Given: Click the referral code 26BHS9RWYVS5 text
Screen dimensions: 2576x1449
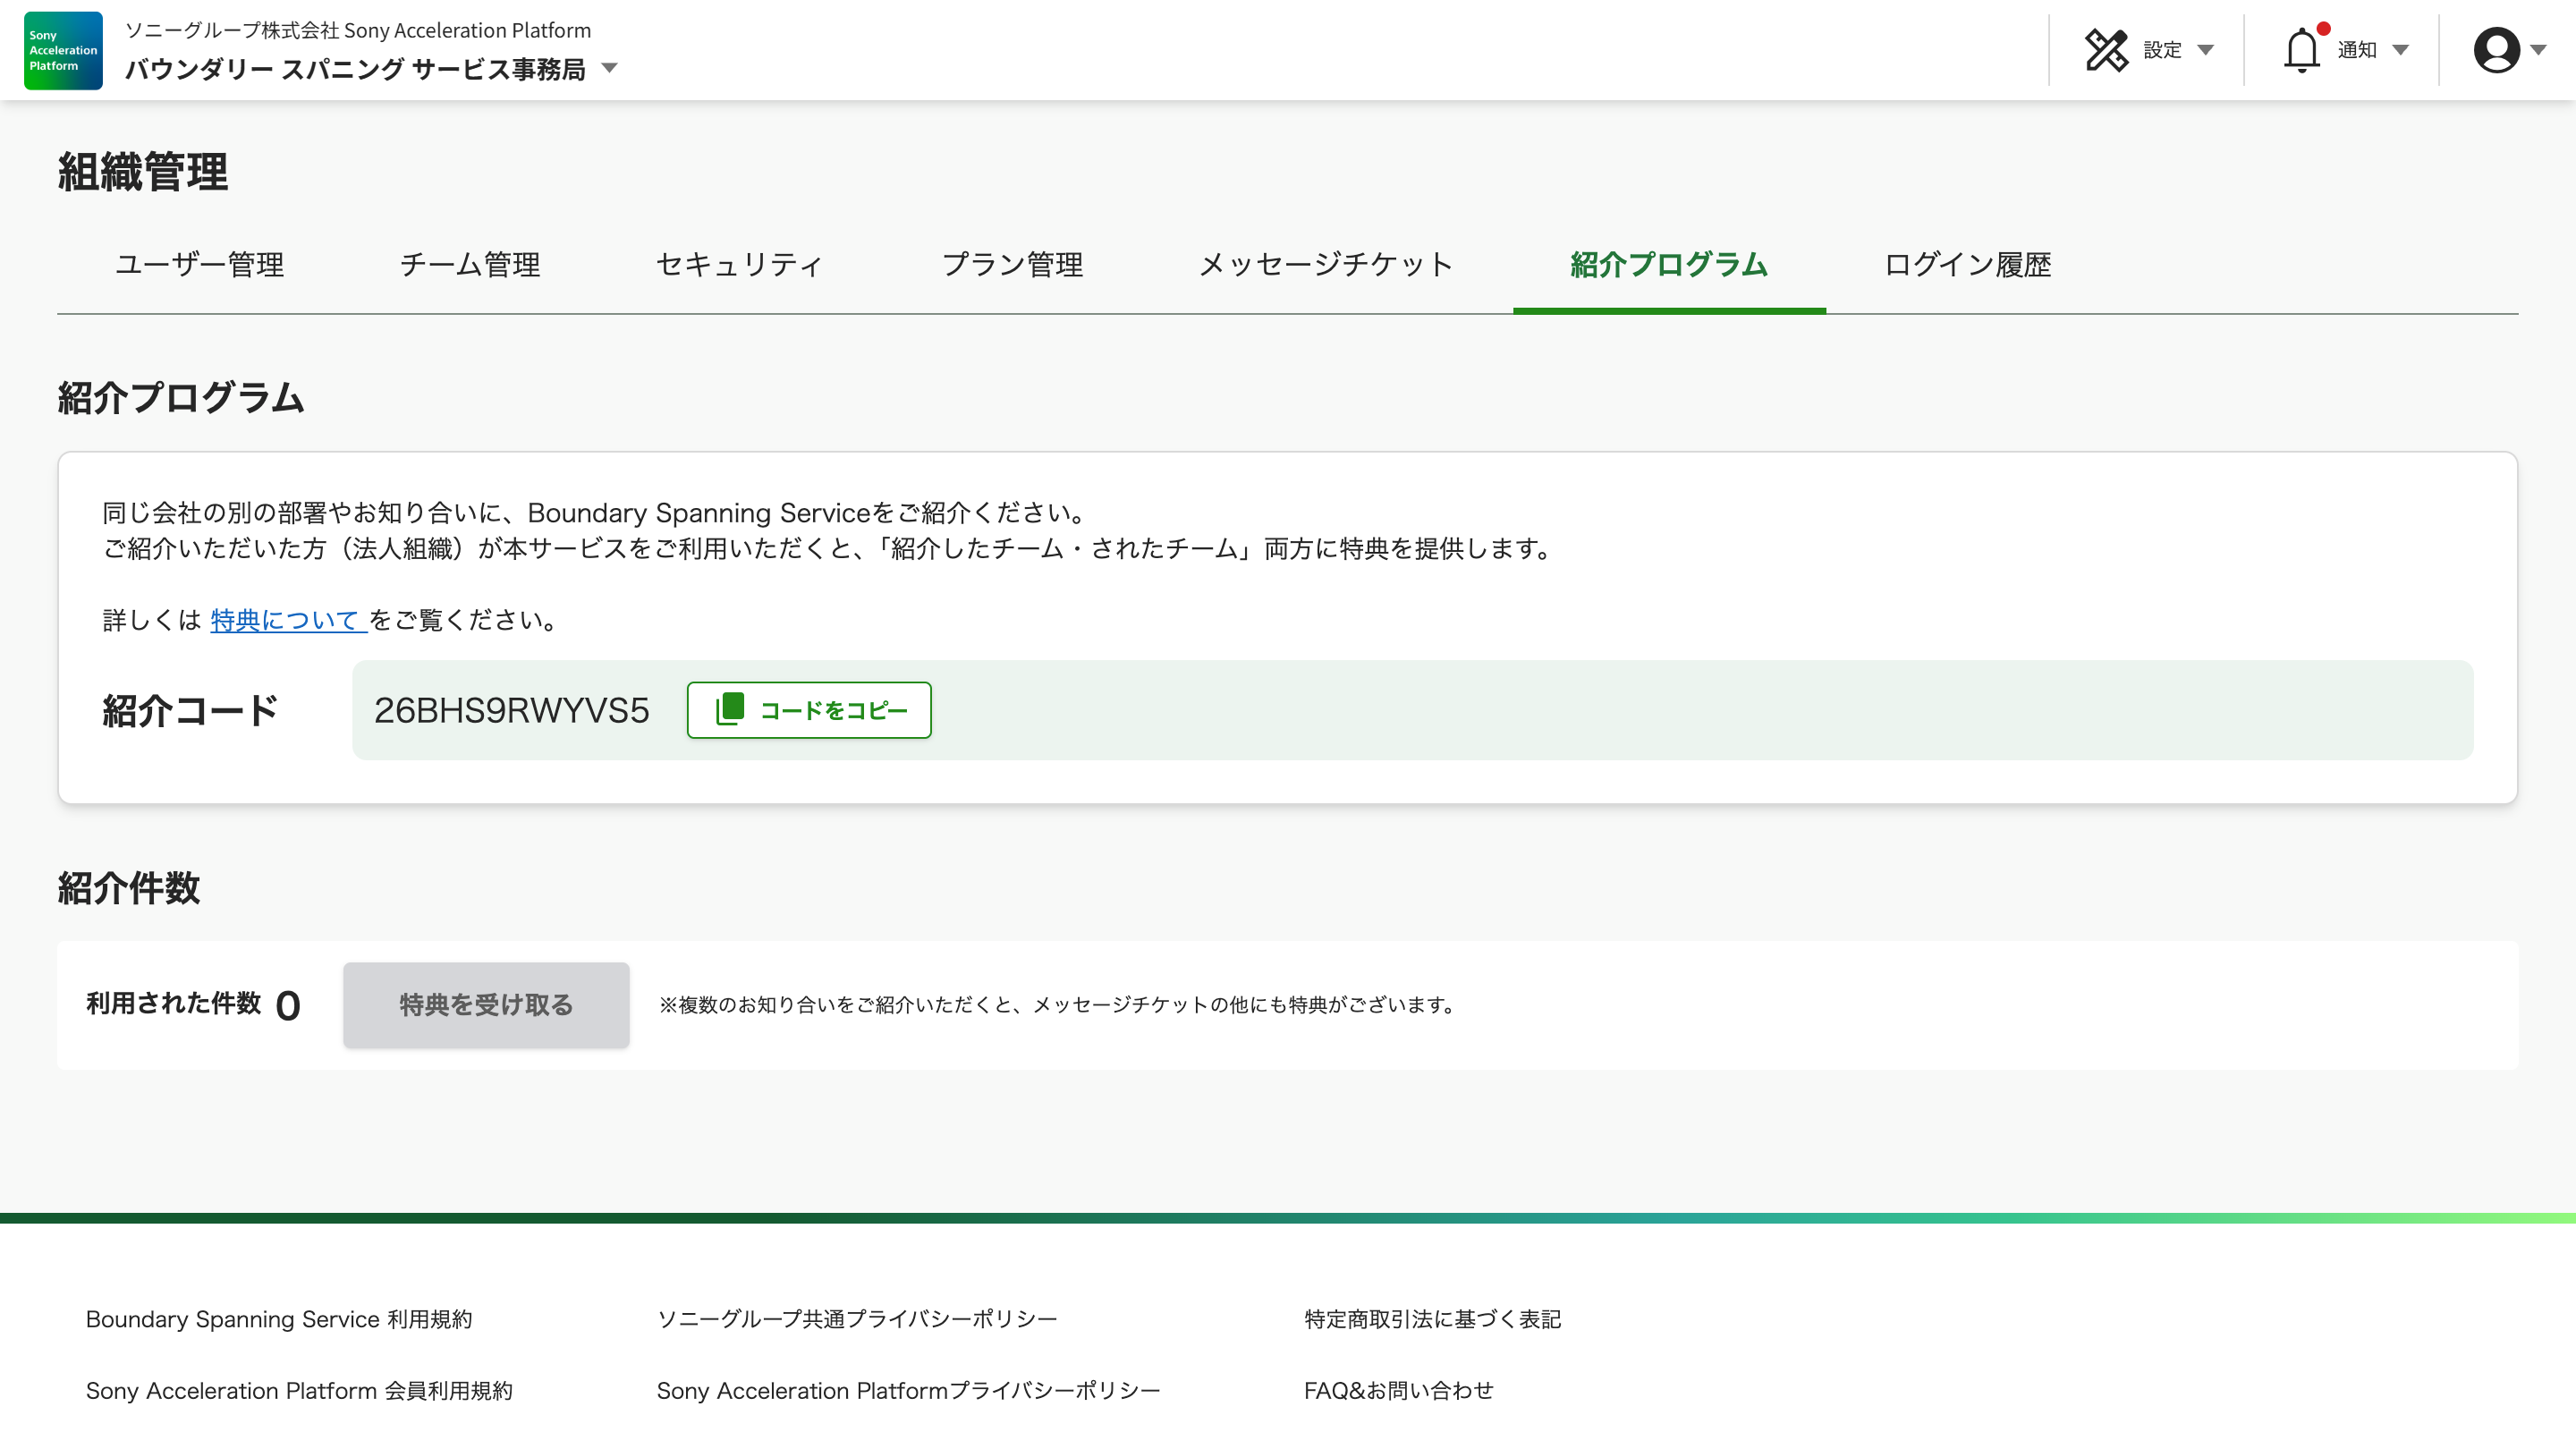Looking at the screenshot, I should click(511, 710).
